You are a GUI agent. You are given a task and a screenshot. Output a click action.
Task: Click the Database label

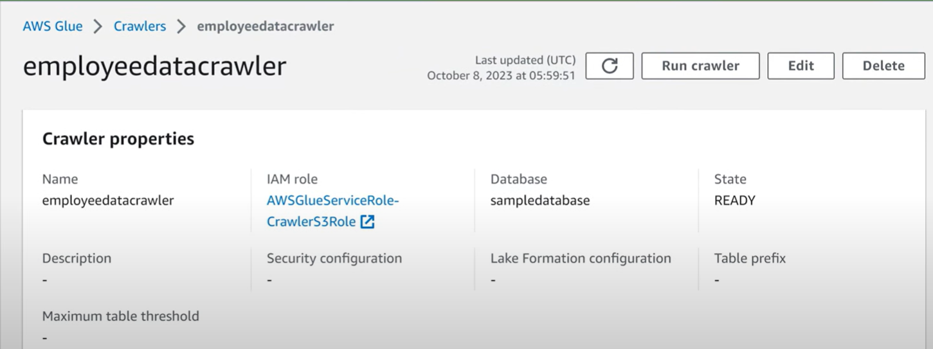point(519,179)
